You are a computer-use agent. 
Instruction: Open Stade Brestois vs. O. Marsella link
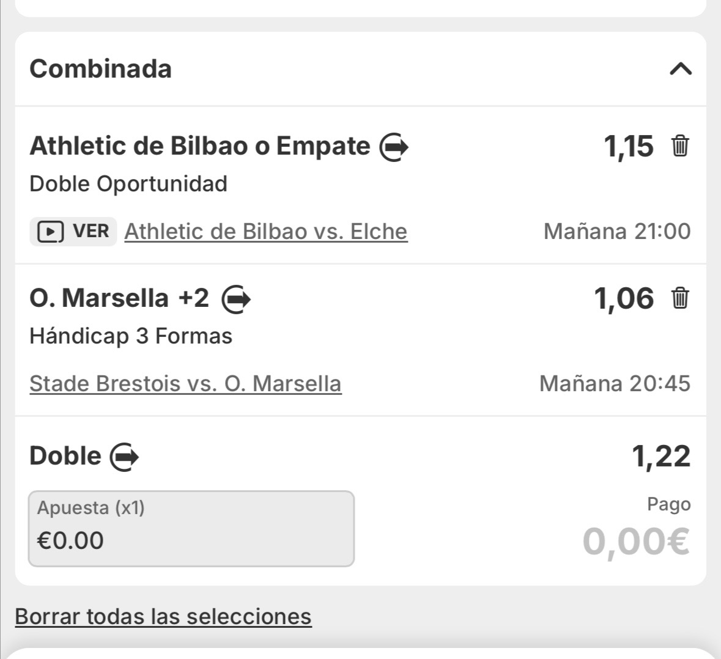tap(185, 384)
